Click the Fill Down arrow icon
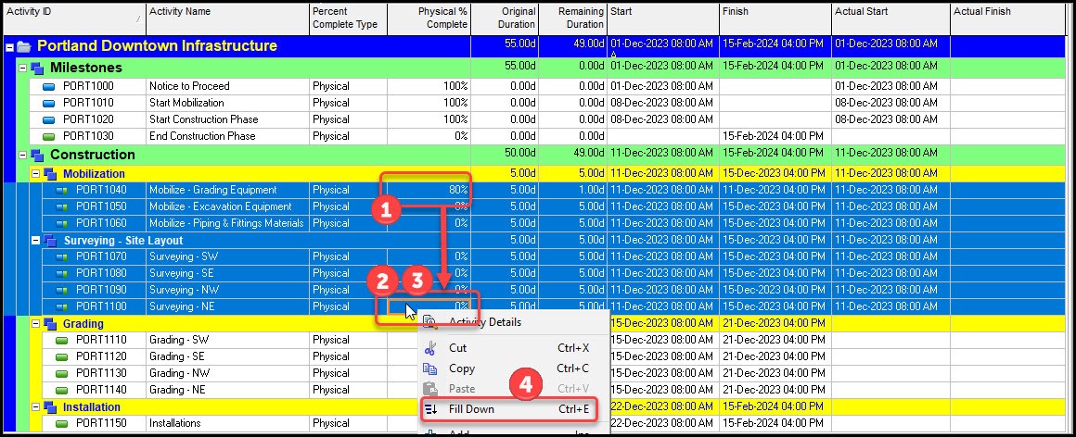The width and height of the screenshot is (1076, 437). pyautogui.click(x=430, y=409)
